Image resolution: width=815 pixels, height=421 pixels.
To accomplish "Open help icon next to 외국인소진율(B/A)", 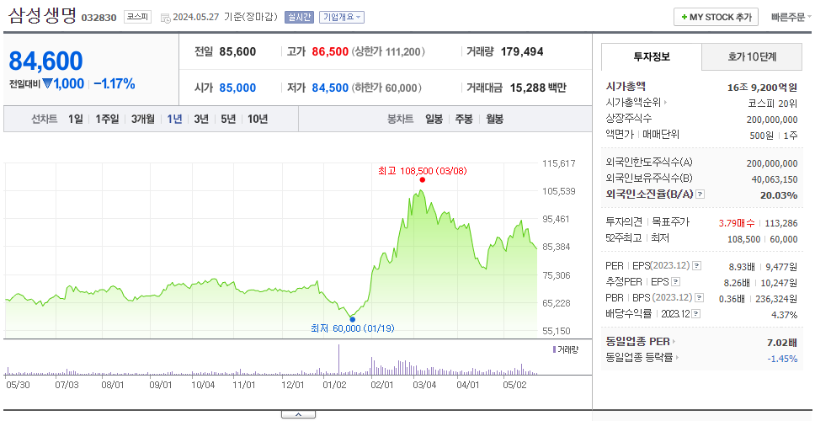I will pyautogui.click(x=700, y=195).
